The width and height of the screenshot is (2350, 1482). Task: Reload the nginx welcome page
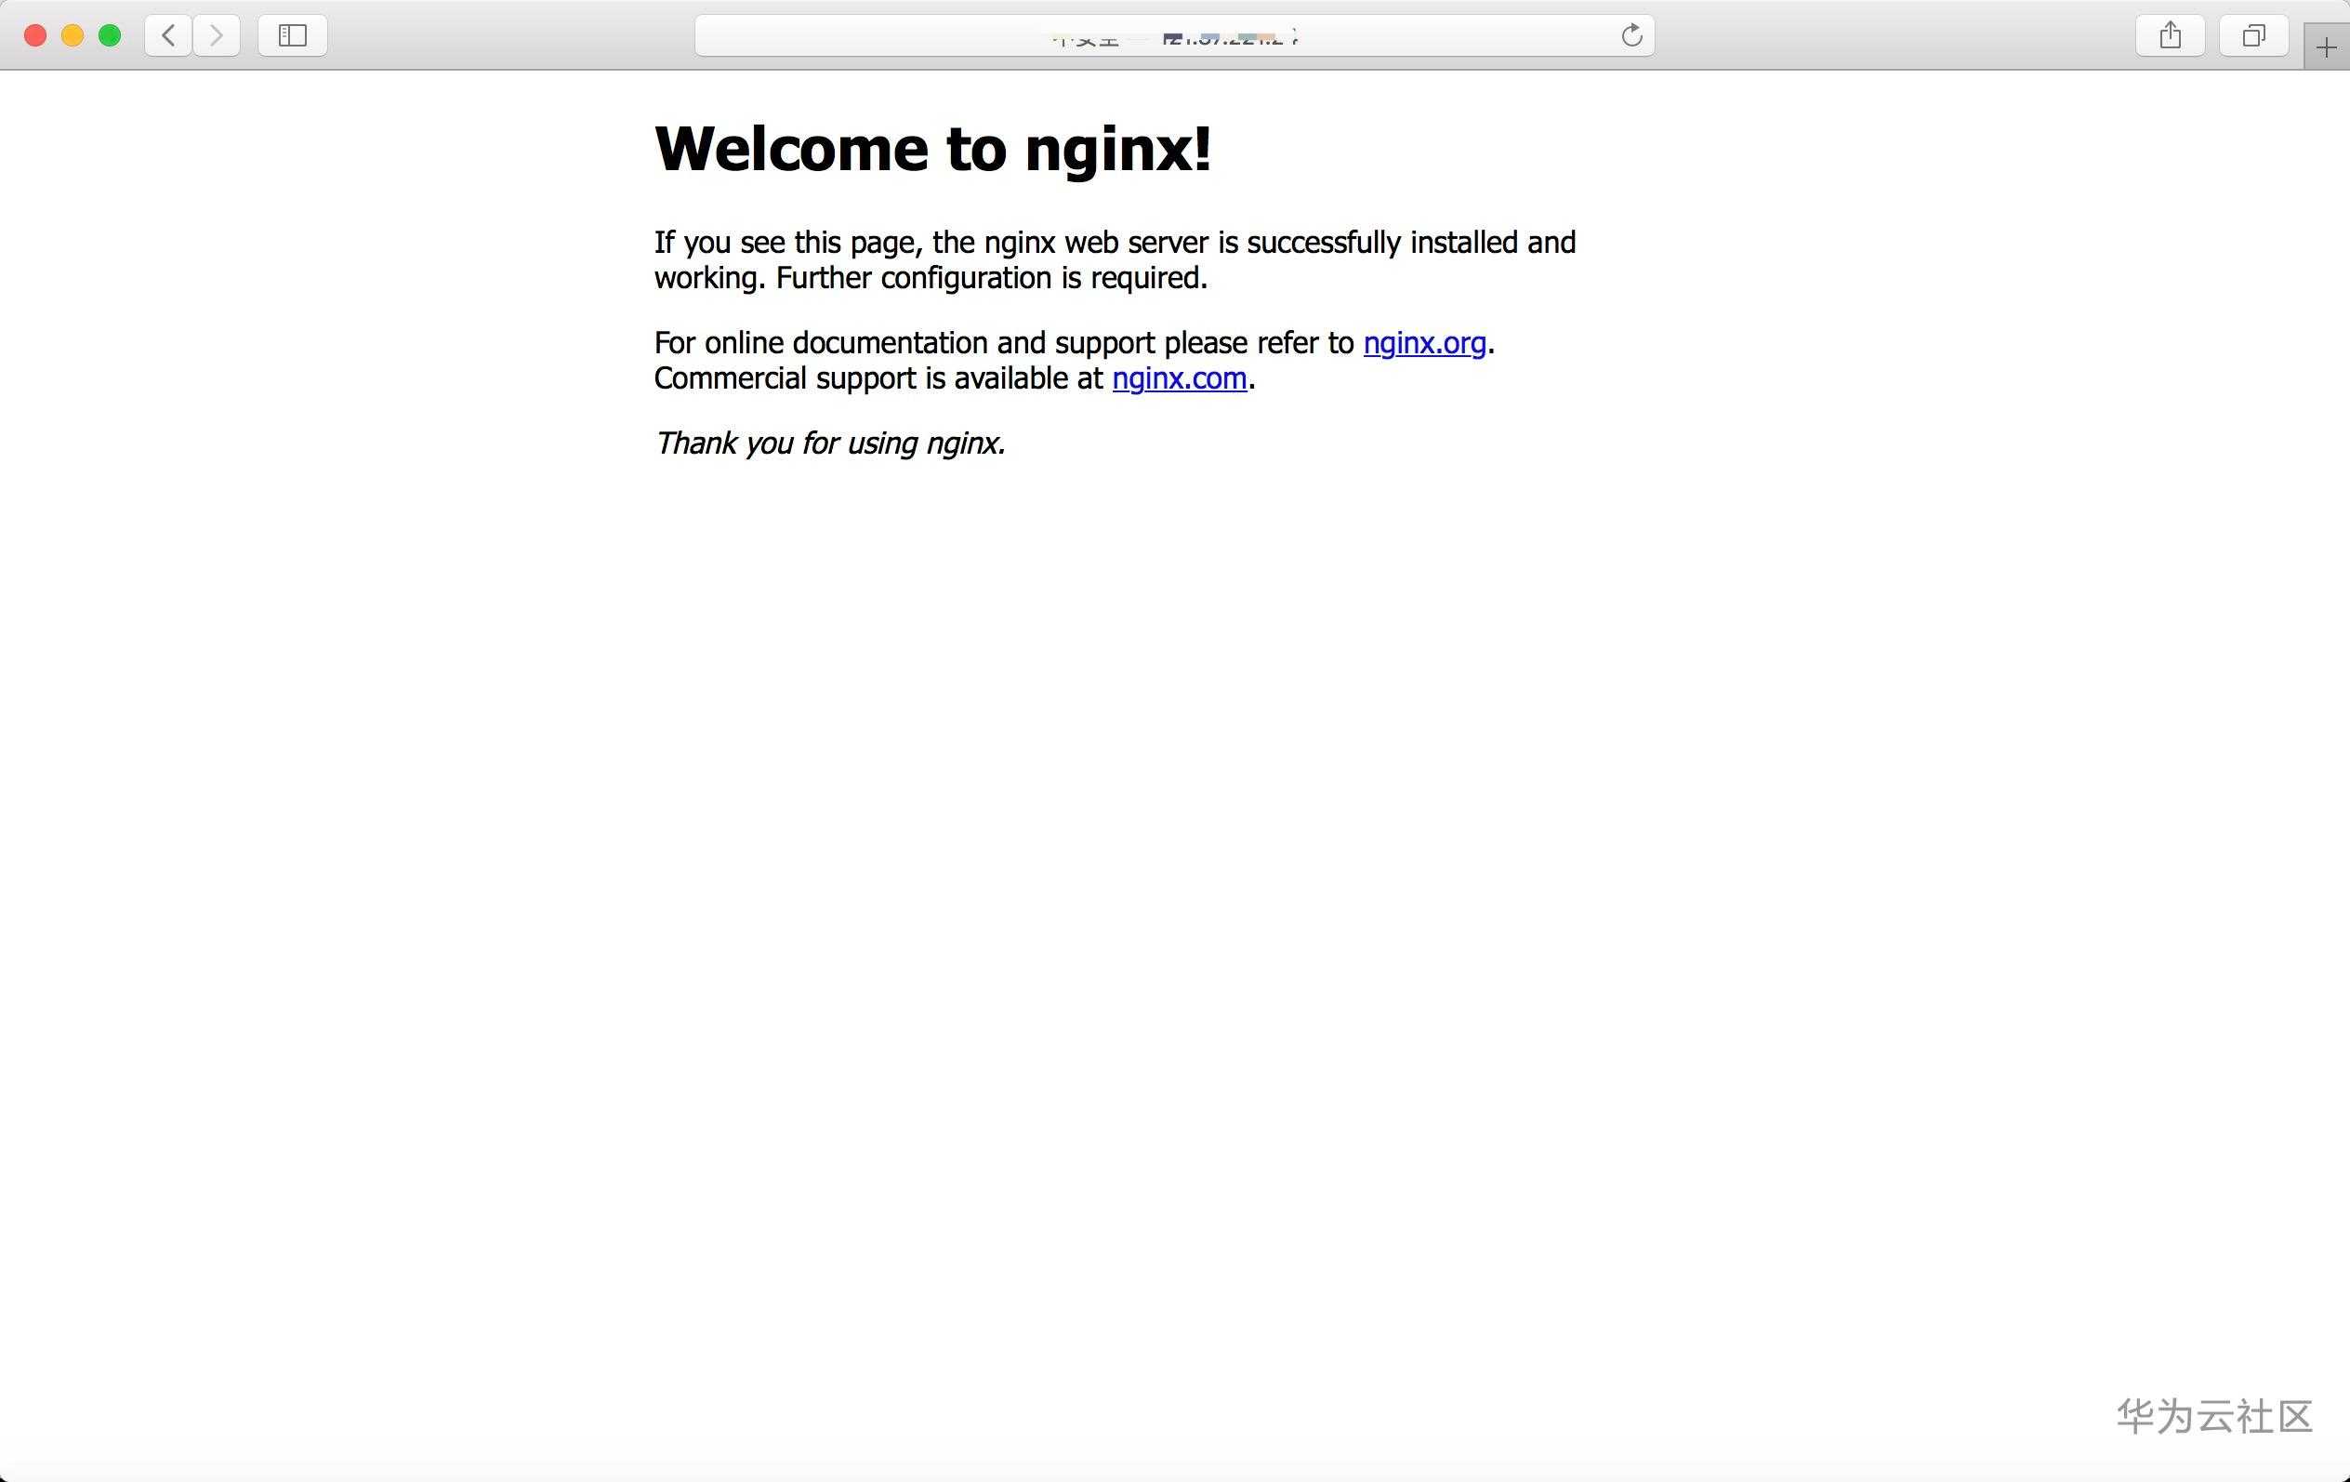point(1630,36)
